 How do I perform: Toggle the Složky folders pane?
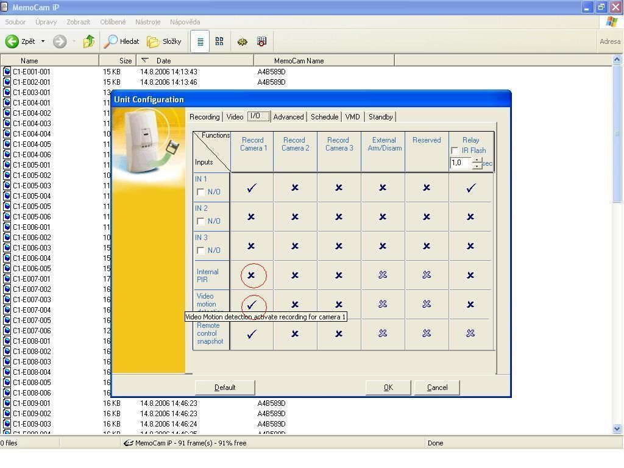[x=164, y=41]
